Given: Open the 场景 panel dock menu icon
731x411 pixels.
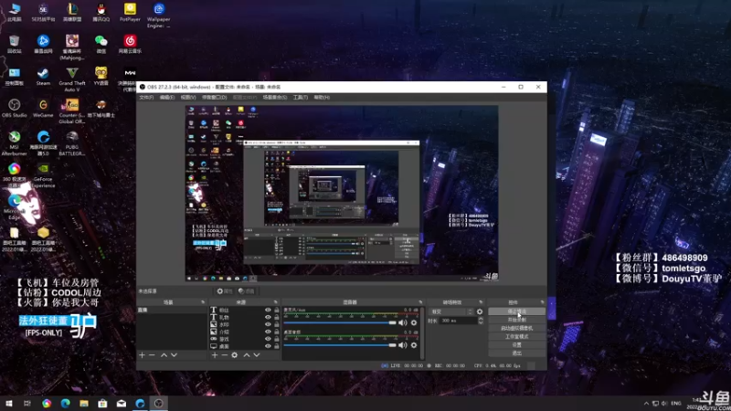Looking at the screenshot, I should [x=203, y=302].
